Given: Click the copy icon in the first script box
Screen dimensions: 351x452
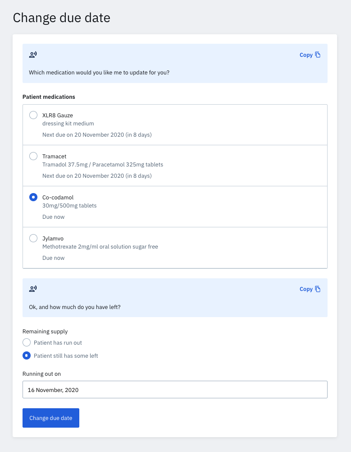Looking at the screenshot, I should (x=318, y=55).
